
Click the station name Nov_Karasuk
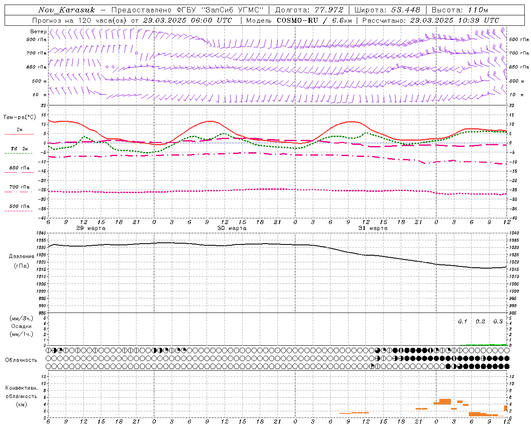[x=66, y=10]
